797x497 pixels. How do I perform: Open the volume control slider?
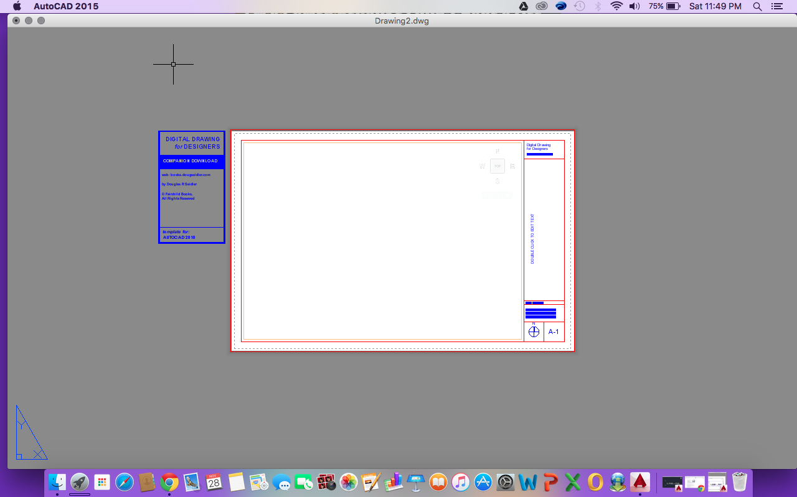pos(634,6)
